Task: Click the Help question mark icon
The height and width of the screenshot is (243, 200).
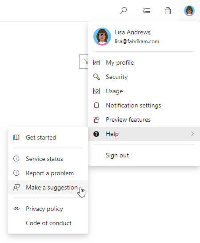Action: tap(96, 134)
